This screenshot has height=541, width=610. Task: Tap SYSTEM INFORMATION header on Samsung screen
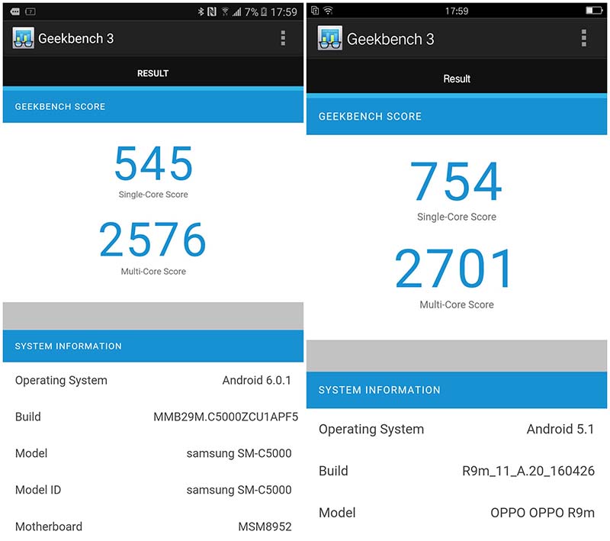[153, 346]
